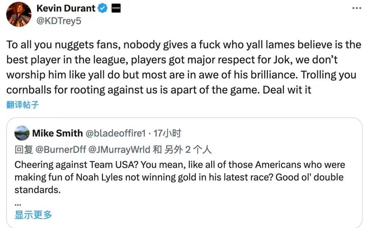Image resolution: width=366 pixels, height=228 pixels.
Task: Click Kevin Durant's profile avatar
Action: click(x=19, y=14)
